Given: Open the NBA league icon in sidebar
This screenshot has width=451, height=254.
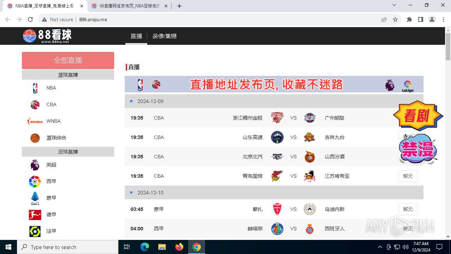Looking at the screenshot, I should 35,88.
